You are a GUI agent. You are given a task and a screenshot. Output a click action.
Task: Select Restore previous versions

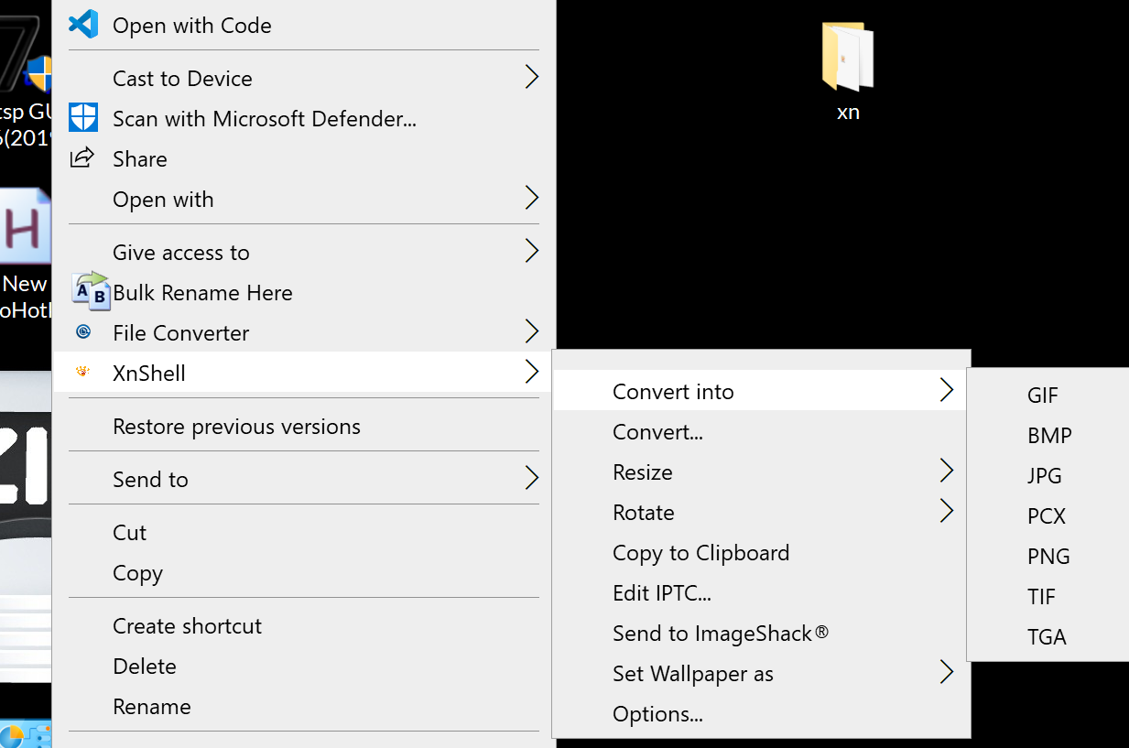(236, 426)
